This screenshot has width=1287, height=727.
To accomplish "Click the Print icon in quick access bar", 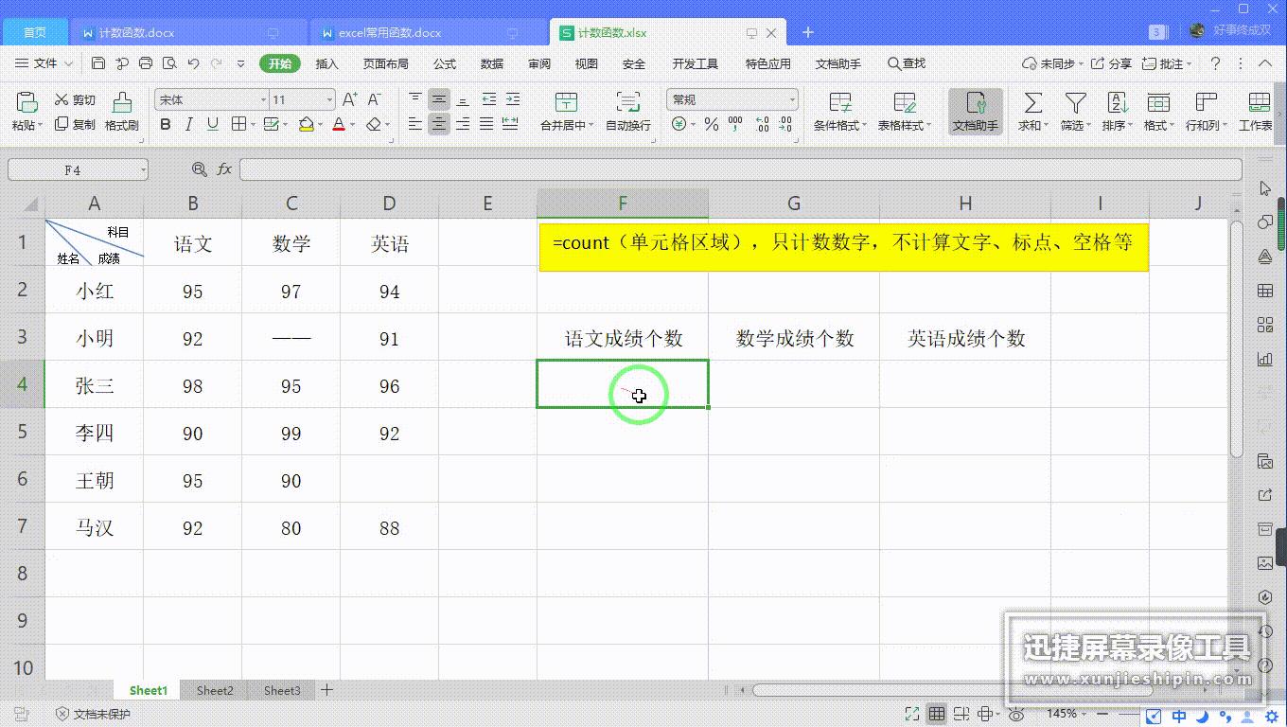I will click(146, 63).
